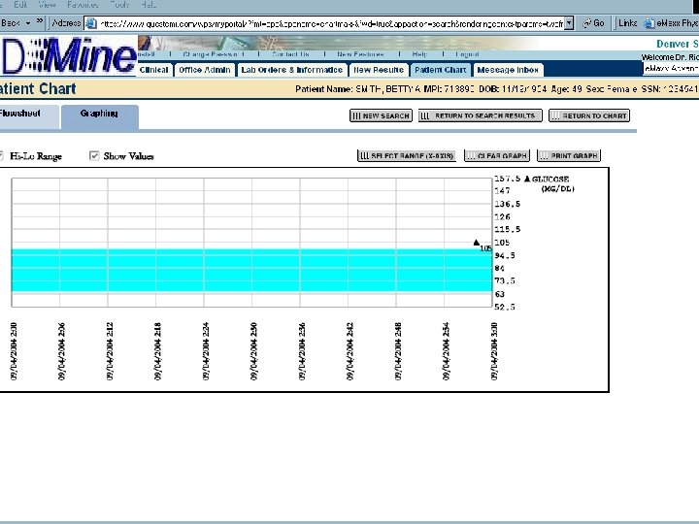Open the Favorites menu
Viewport: 699px width, 524px height.
[83, 5]
